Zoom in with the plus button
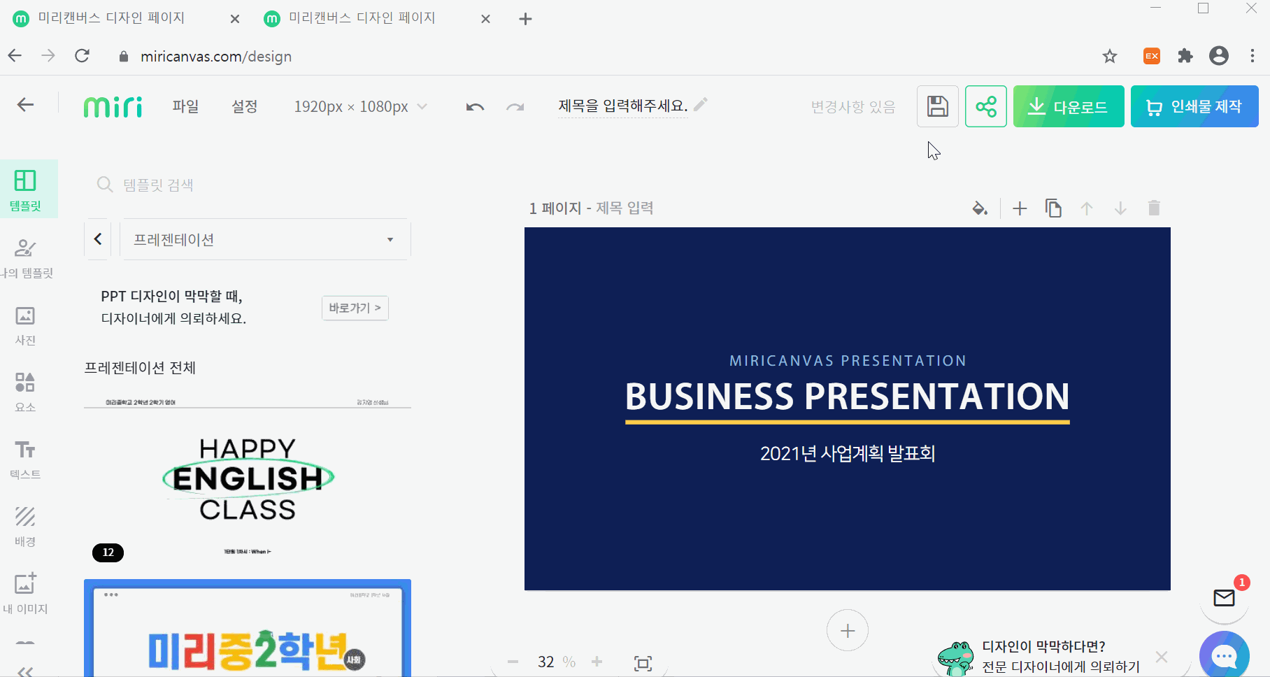 pyautogui.click(x=597, y=662)
